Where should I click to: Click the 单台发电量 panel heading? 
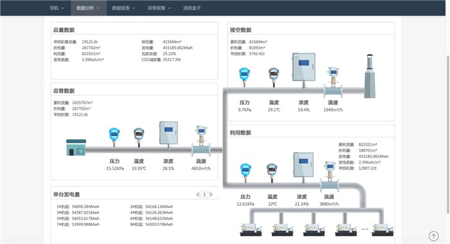pyautogui.click(x=66, y=195)
